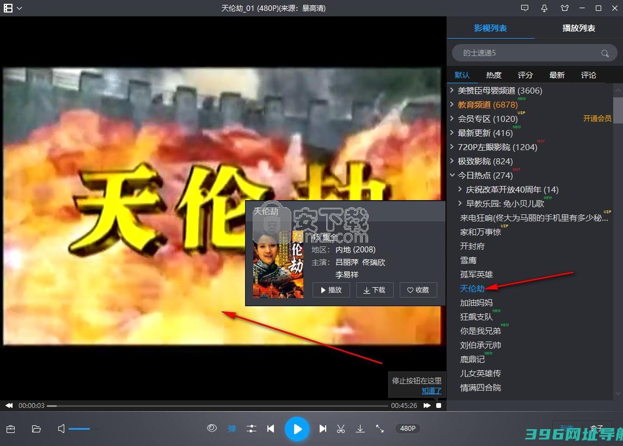Click the fast-forward button on the progress bar
Image resolution: width=623 pixels, height=446 pixels.
[427, 406]
